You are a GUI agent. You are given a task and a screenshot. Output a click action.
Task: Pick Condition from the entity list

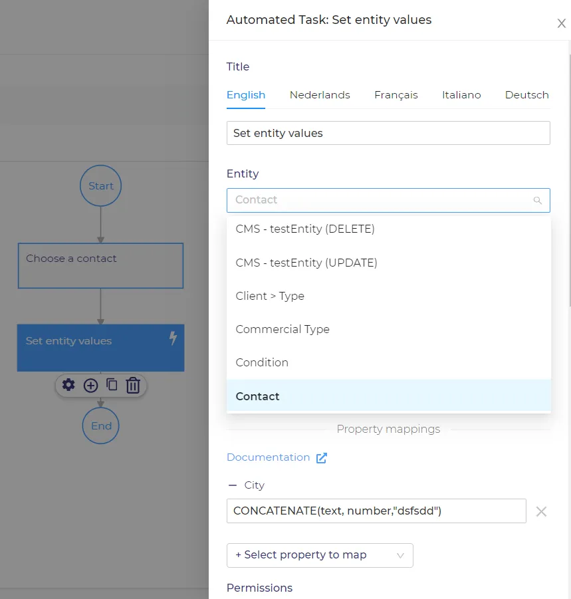click(388, 362)
